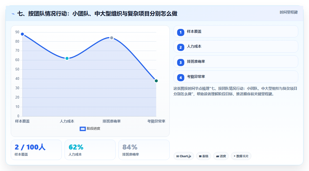Click the 90 y-axis tick label
This screenshot has width=309, height=171.
click(17, 32)
